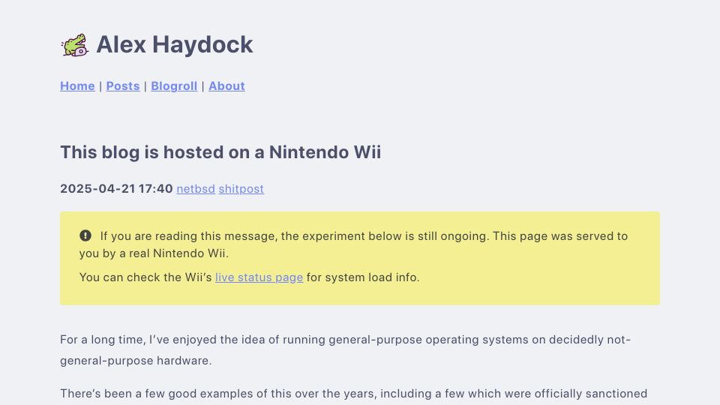Click the post title about Nintendo Wii

220,152
